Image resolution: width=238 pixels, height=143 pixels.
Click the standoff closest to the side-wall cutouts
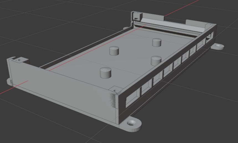coord(156,61)
